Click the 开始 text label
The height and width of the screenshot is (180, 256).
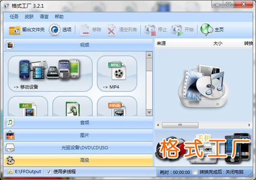click(x=189, y=29)
